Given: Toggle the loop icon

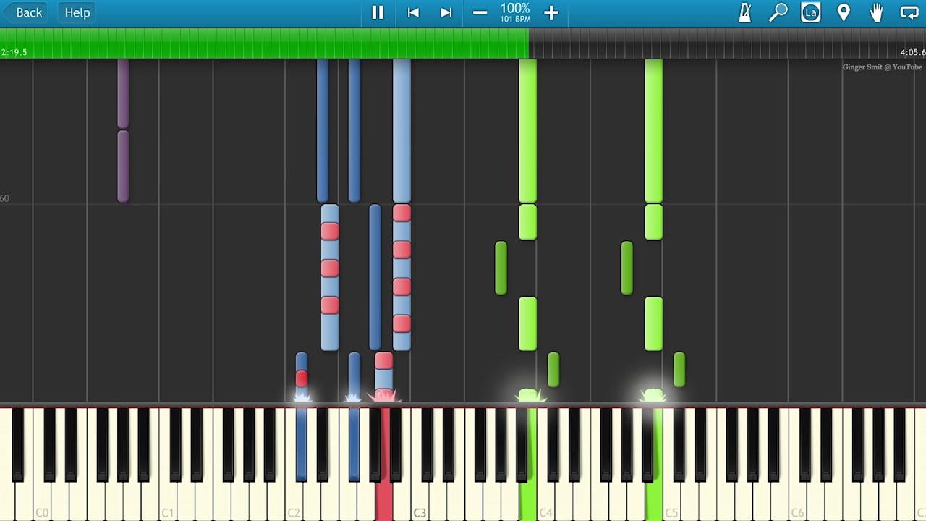Looking at the screenshot, I should pos(909,12).
